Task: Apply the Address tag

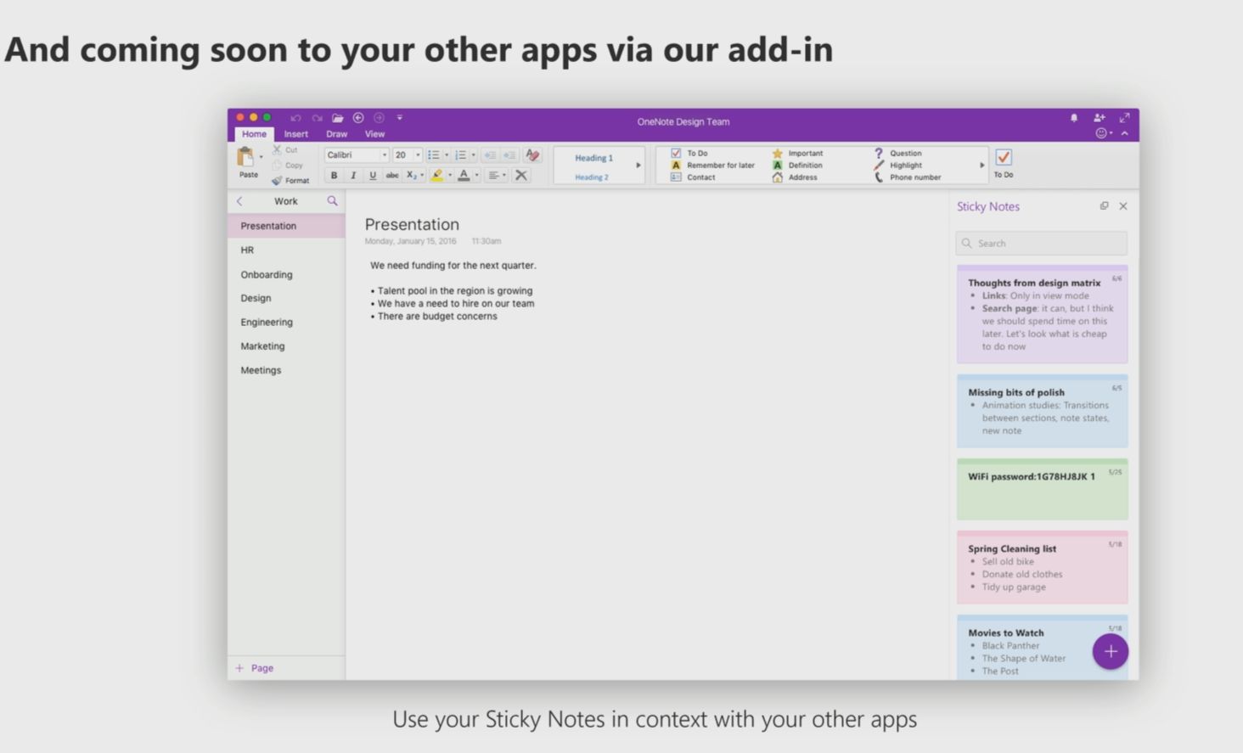Action: click(795, 177)
